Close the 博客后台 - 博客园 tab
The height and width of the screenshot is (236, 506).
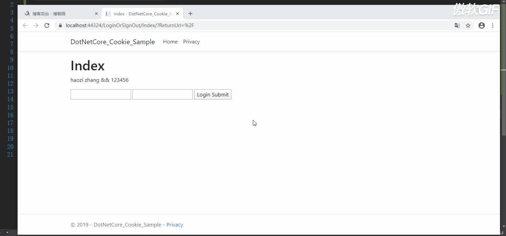point(96,14)
